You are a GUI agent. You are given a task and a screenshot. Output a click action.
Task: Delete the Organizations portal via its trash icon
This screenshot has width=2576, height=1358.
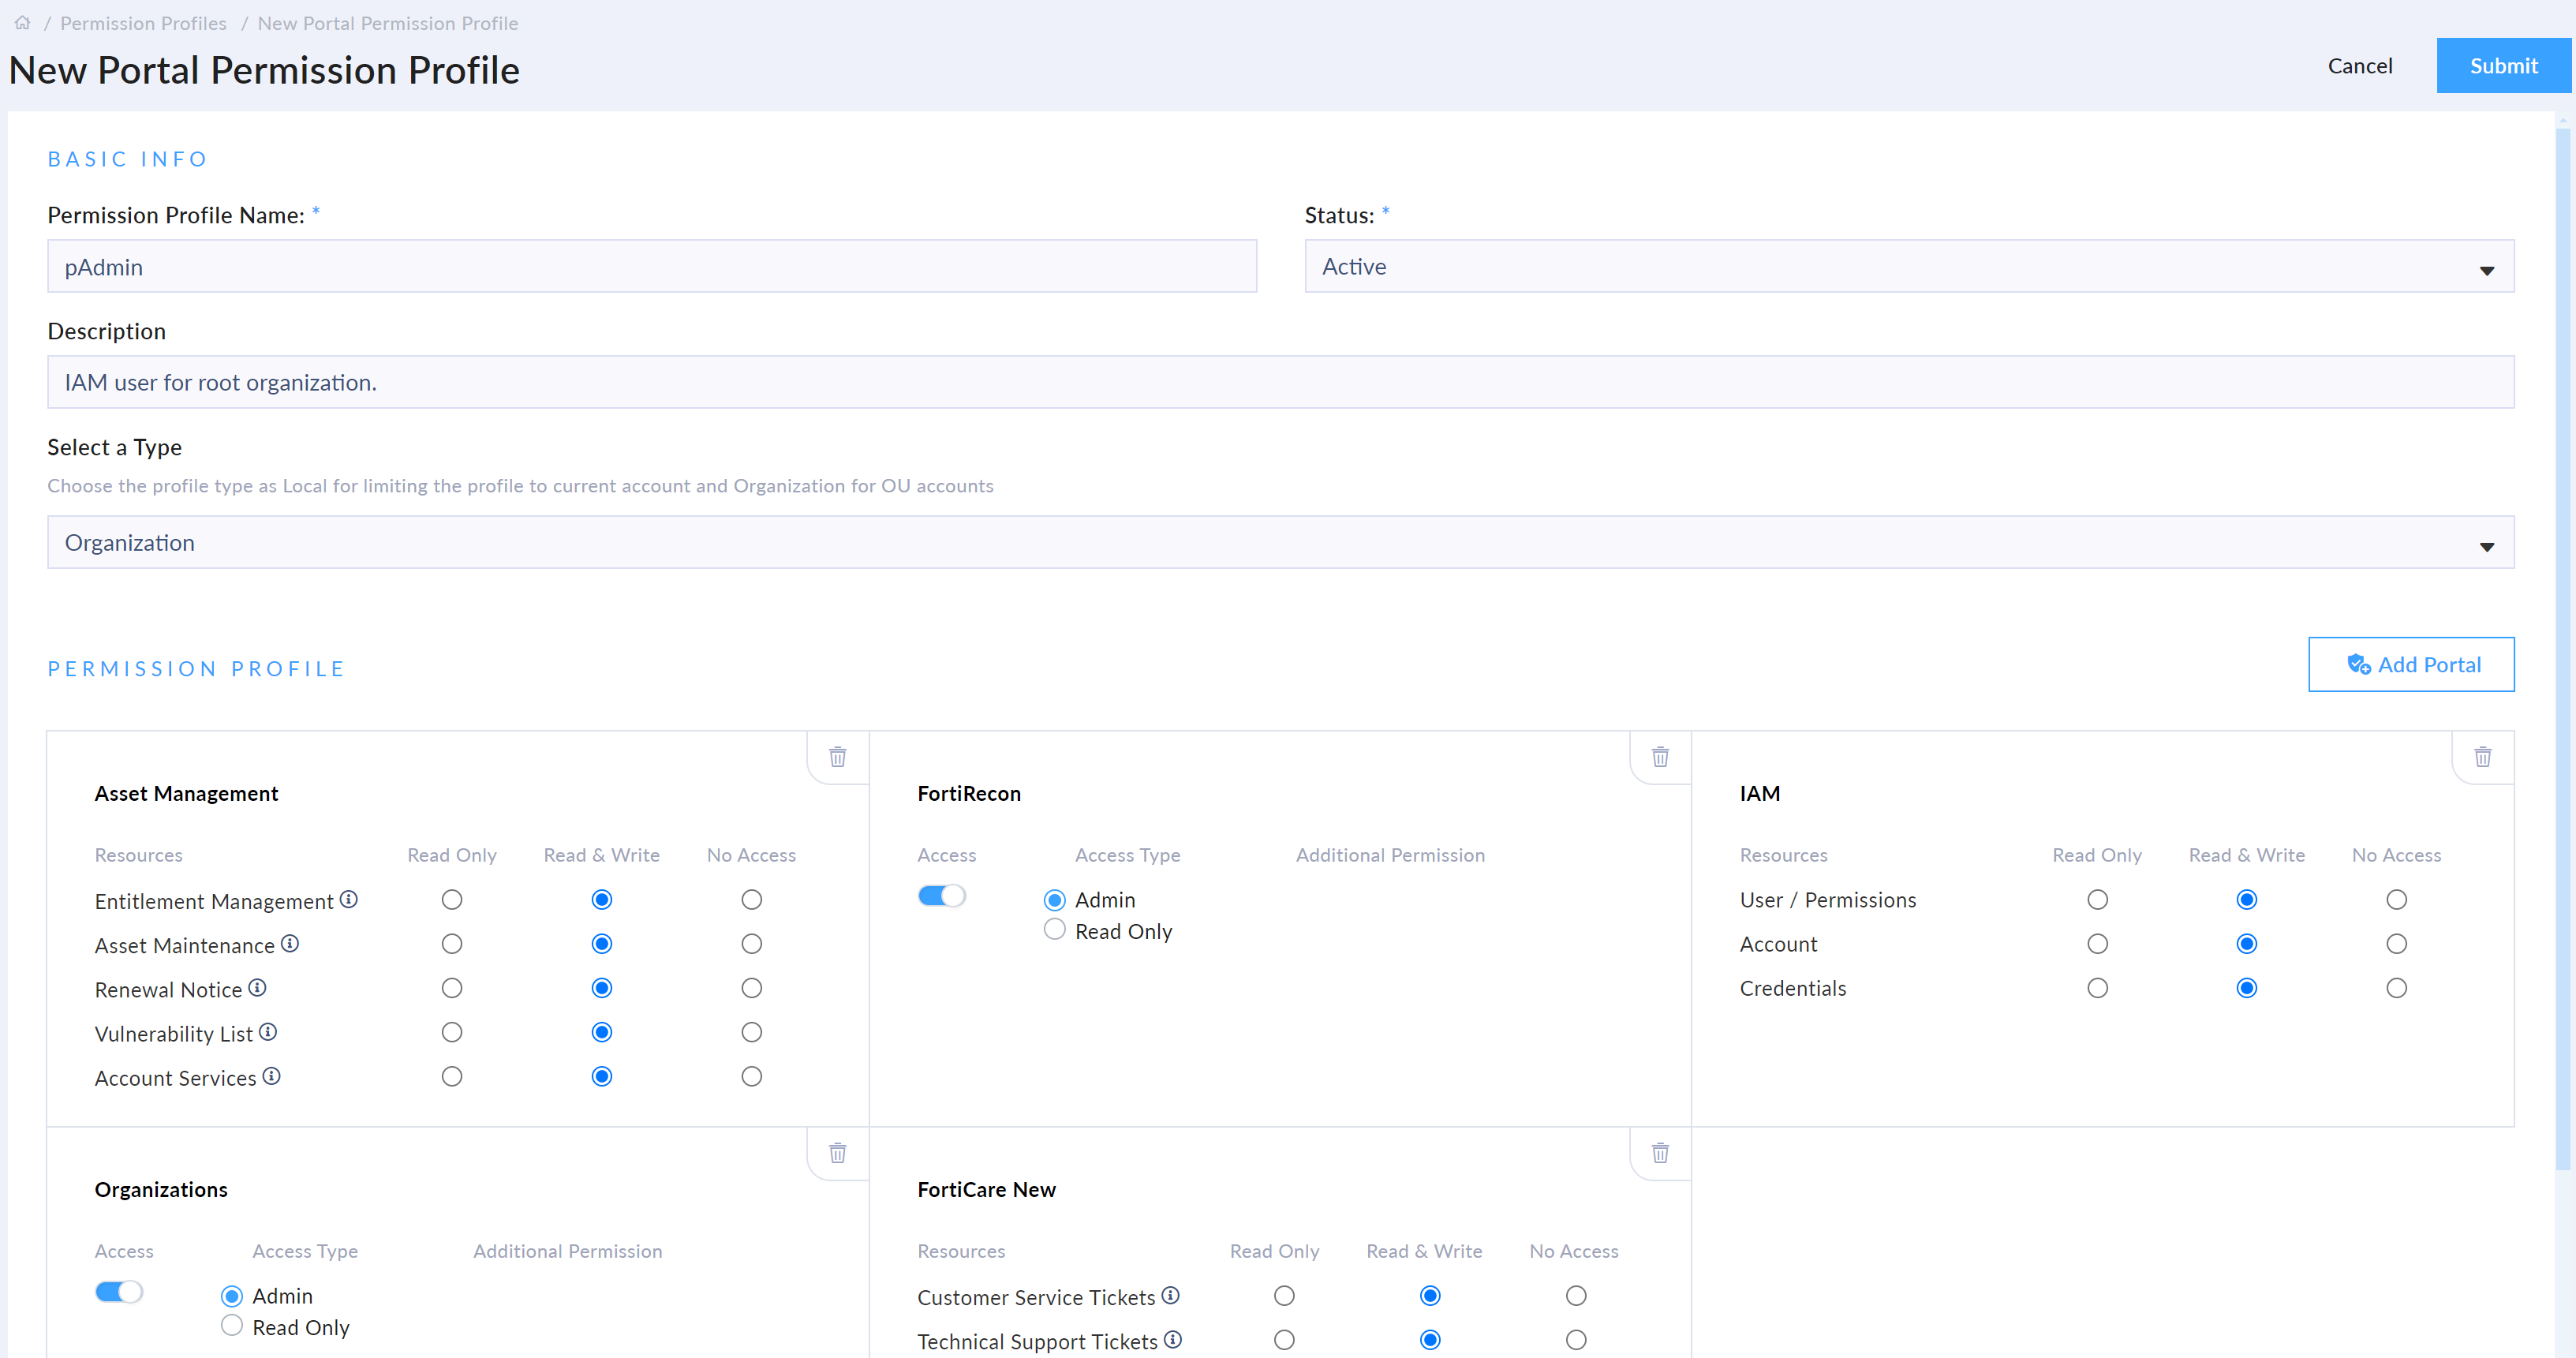(837, 1153)
